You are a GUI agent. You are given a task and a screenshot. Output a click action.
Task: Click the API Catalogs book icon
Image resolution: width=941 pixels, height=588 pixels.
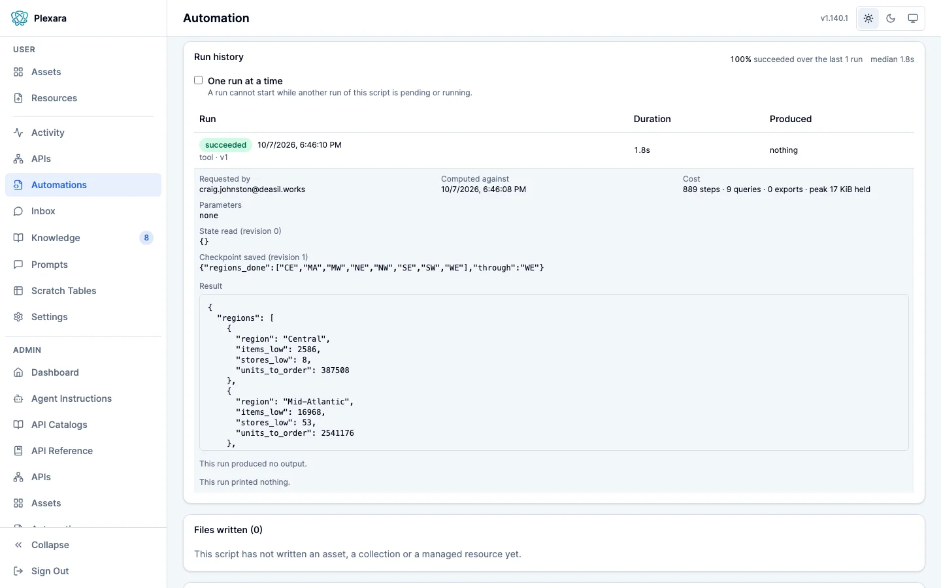click(x=18, y=425)
